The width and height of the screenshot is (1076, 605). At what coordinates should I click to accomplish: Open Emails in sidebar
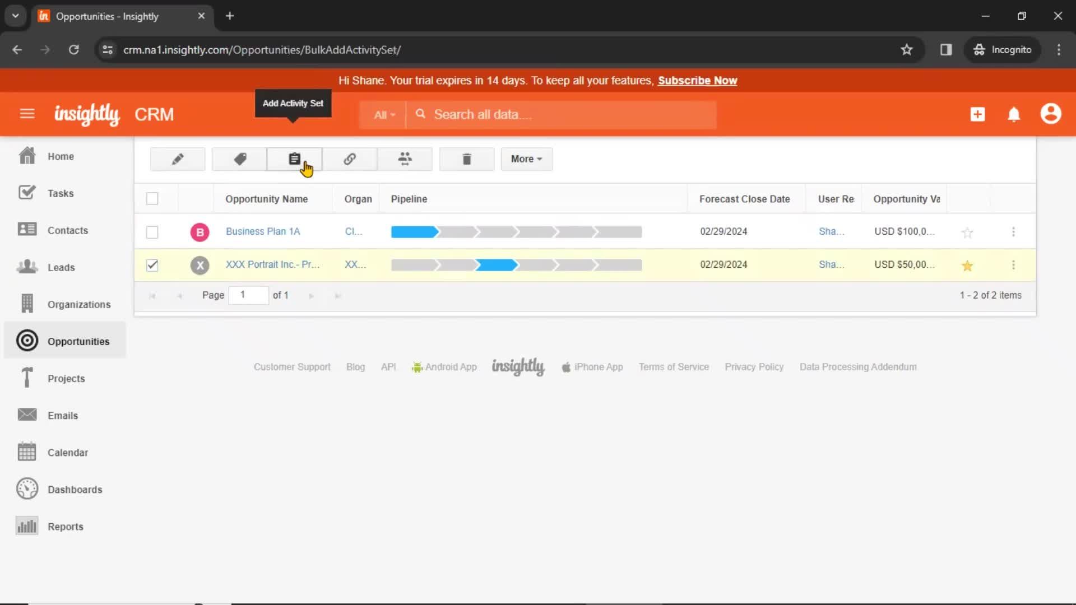(65, 415)
